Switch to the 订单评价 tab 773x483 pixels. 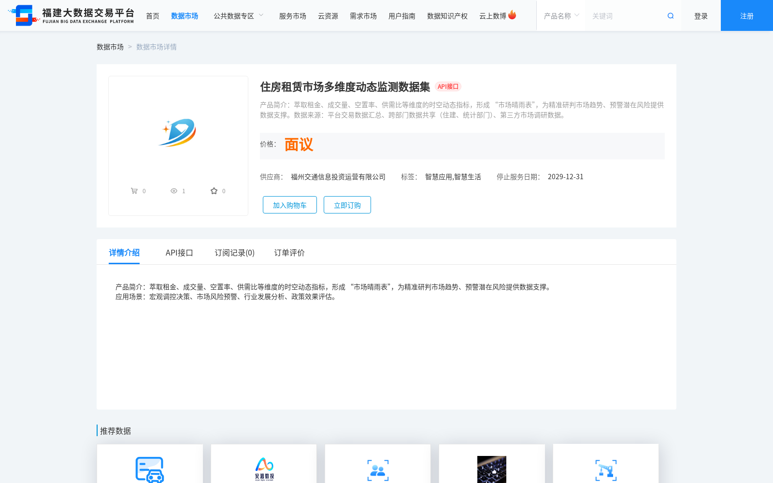[289, 253]
